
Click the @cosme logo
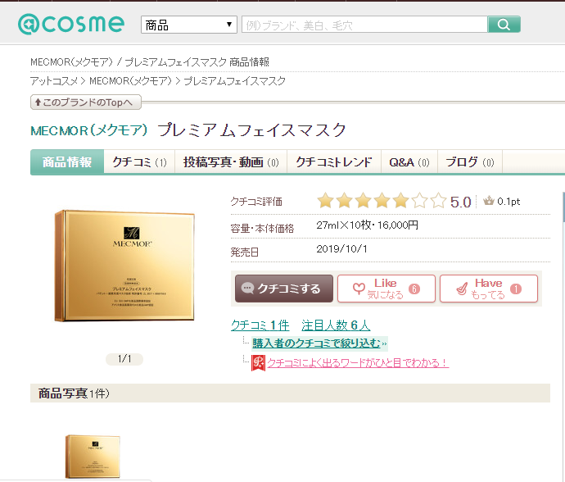[71, 24]
